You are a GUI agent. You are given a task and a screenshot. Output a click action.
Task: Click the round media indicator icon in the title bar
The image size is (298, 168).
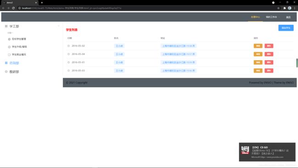click(273, 3)
